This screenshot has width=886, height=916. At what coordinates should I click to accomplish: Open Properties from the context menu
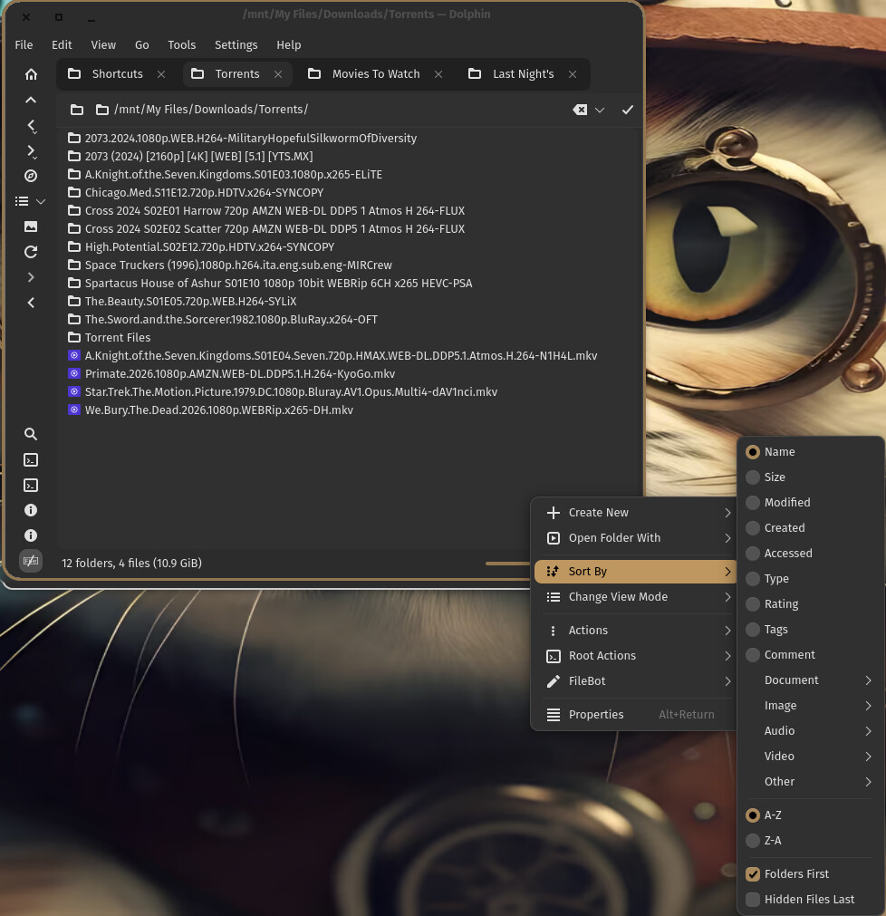(x=595, y=714)
